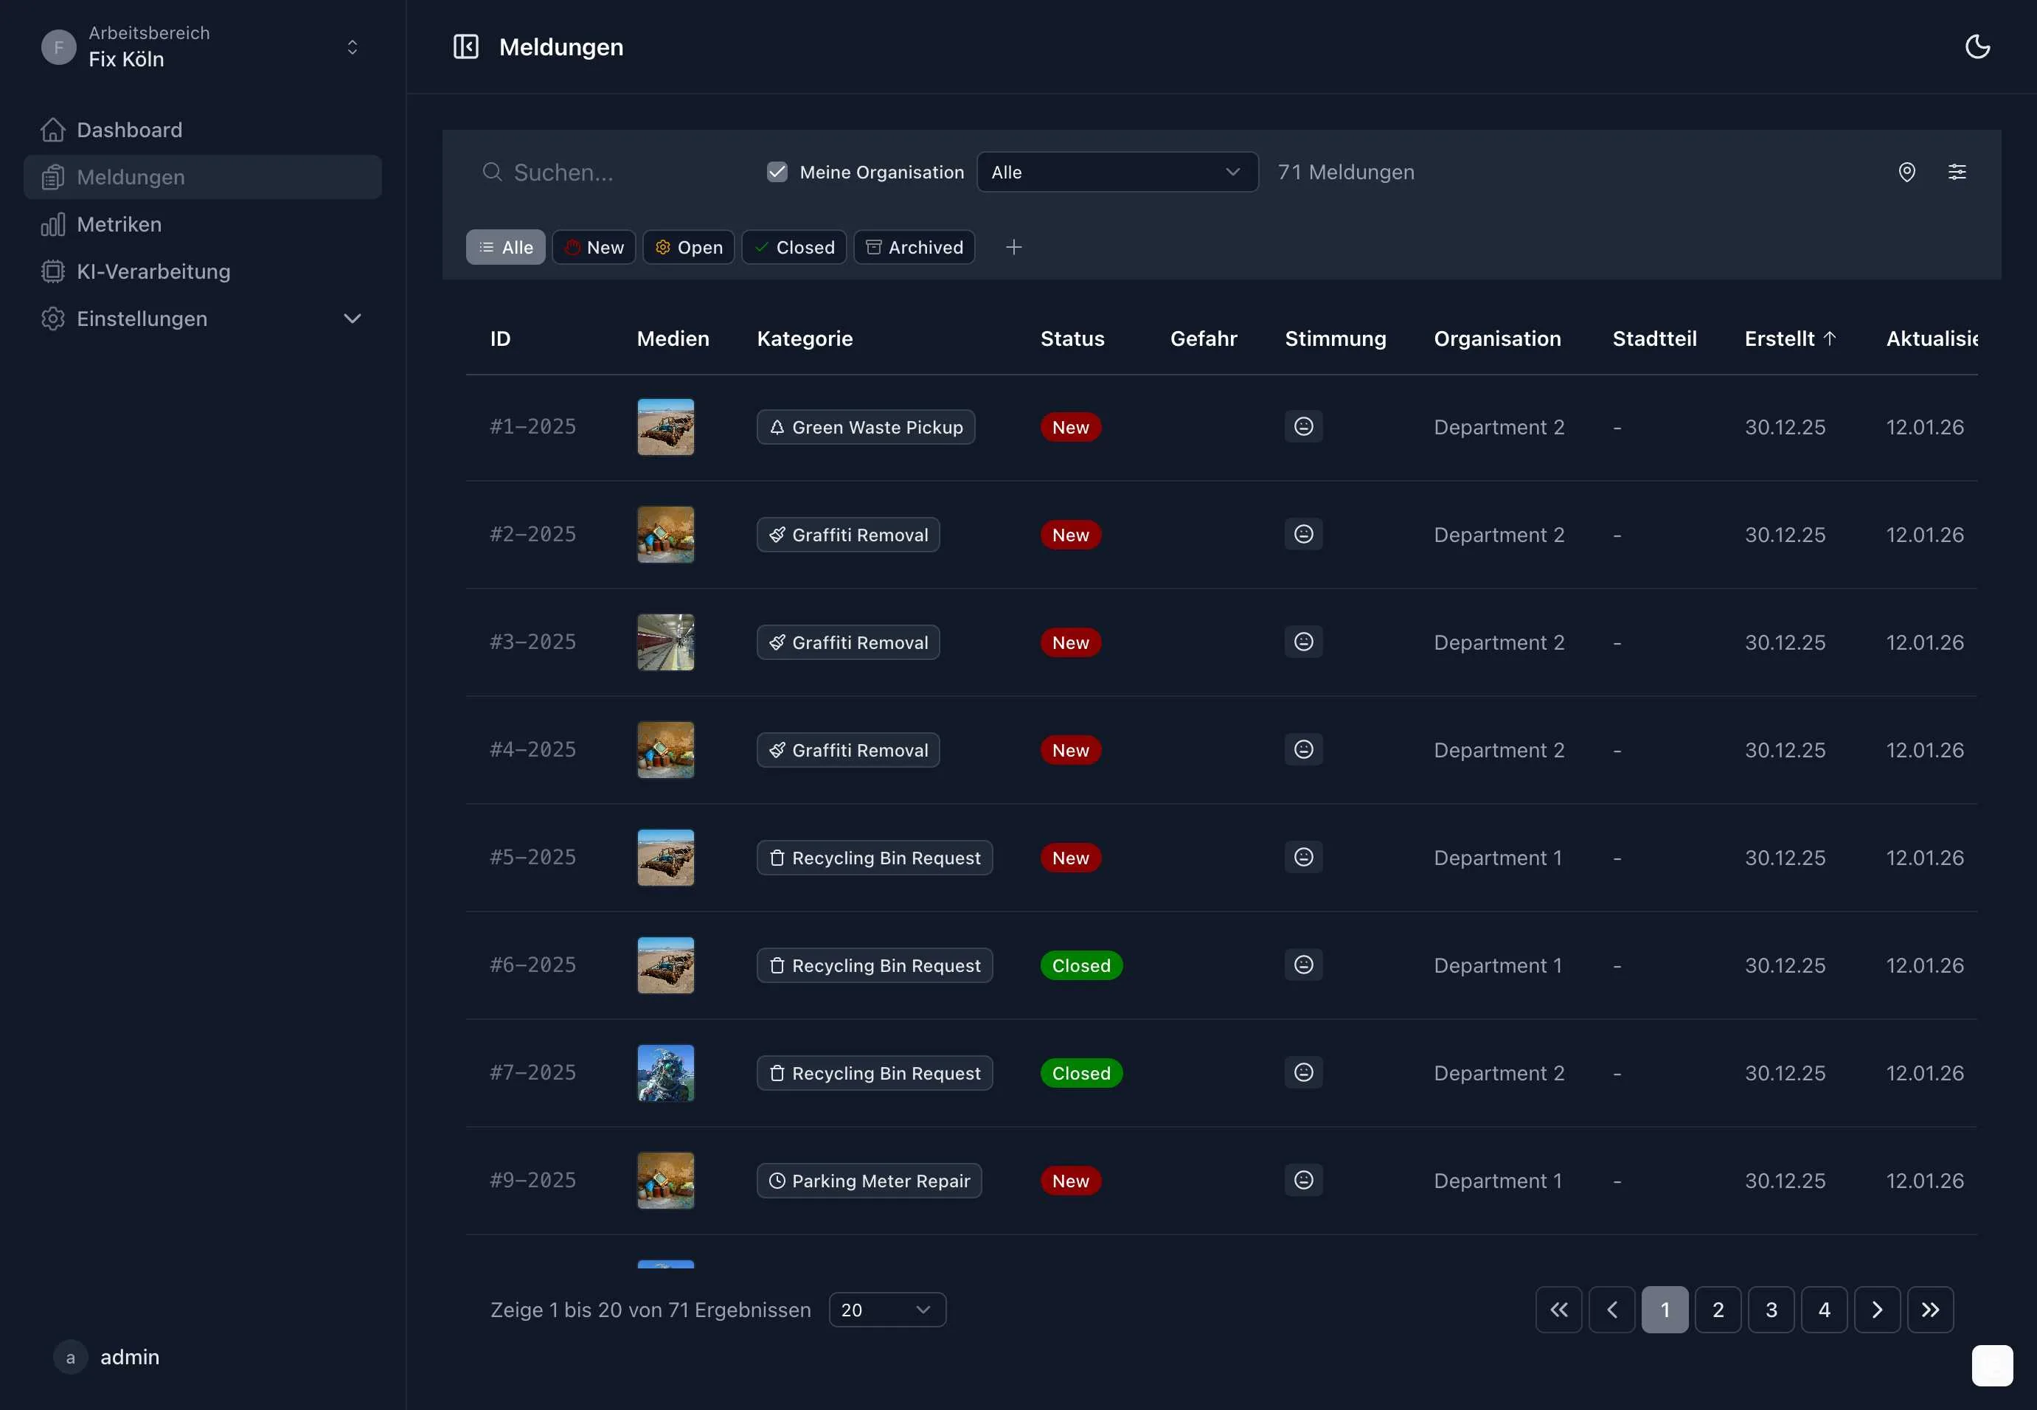Add a new filter with the plus icon

[x=1013, y=247]
